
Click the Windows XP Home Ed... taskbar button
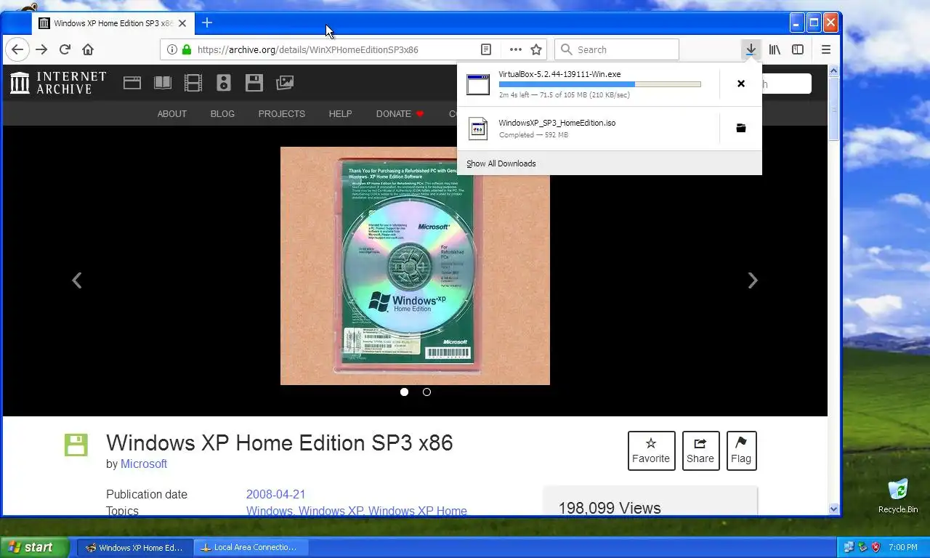tap(135, 547)
